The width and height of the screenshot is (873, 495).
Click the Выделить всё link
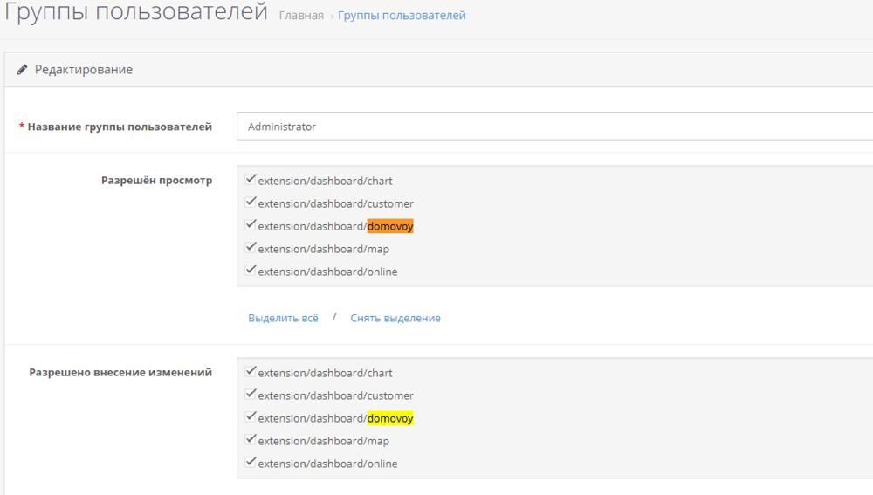coord(283,319)
